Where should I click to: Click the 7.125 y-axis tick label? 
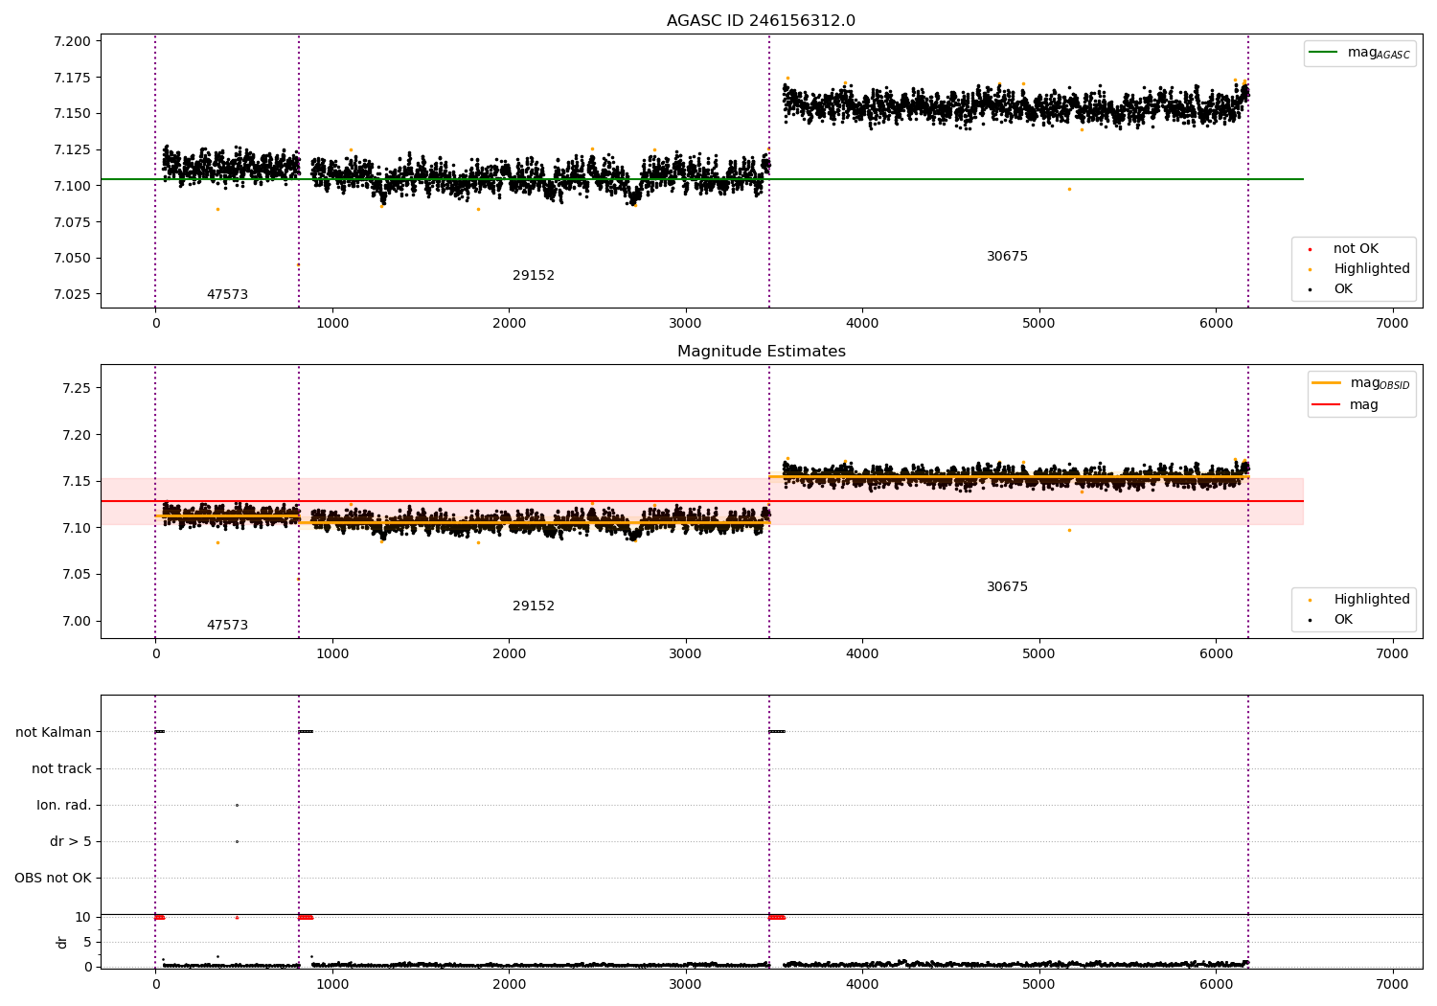(x=72, y=149)
